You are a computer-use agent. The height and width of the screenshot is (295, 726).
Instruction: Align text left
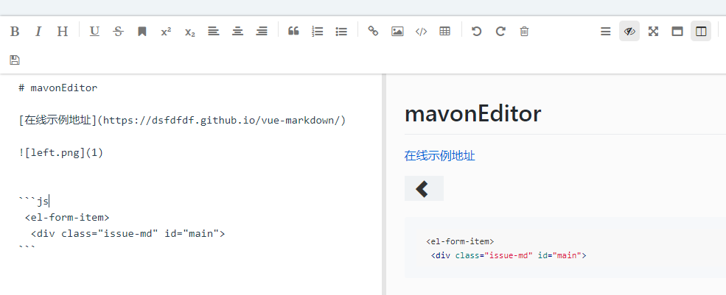point(214,32)
